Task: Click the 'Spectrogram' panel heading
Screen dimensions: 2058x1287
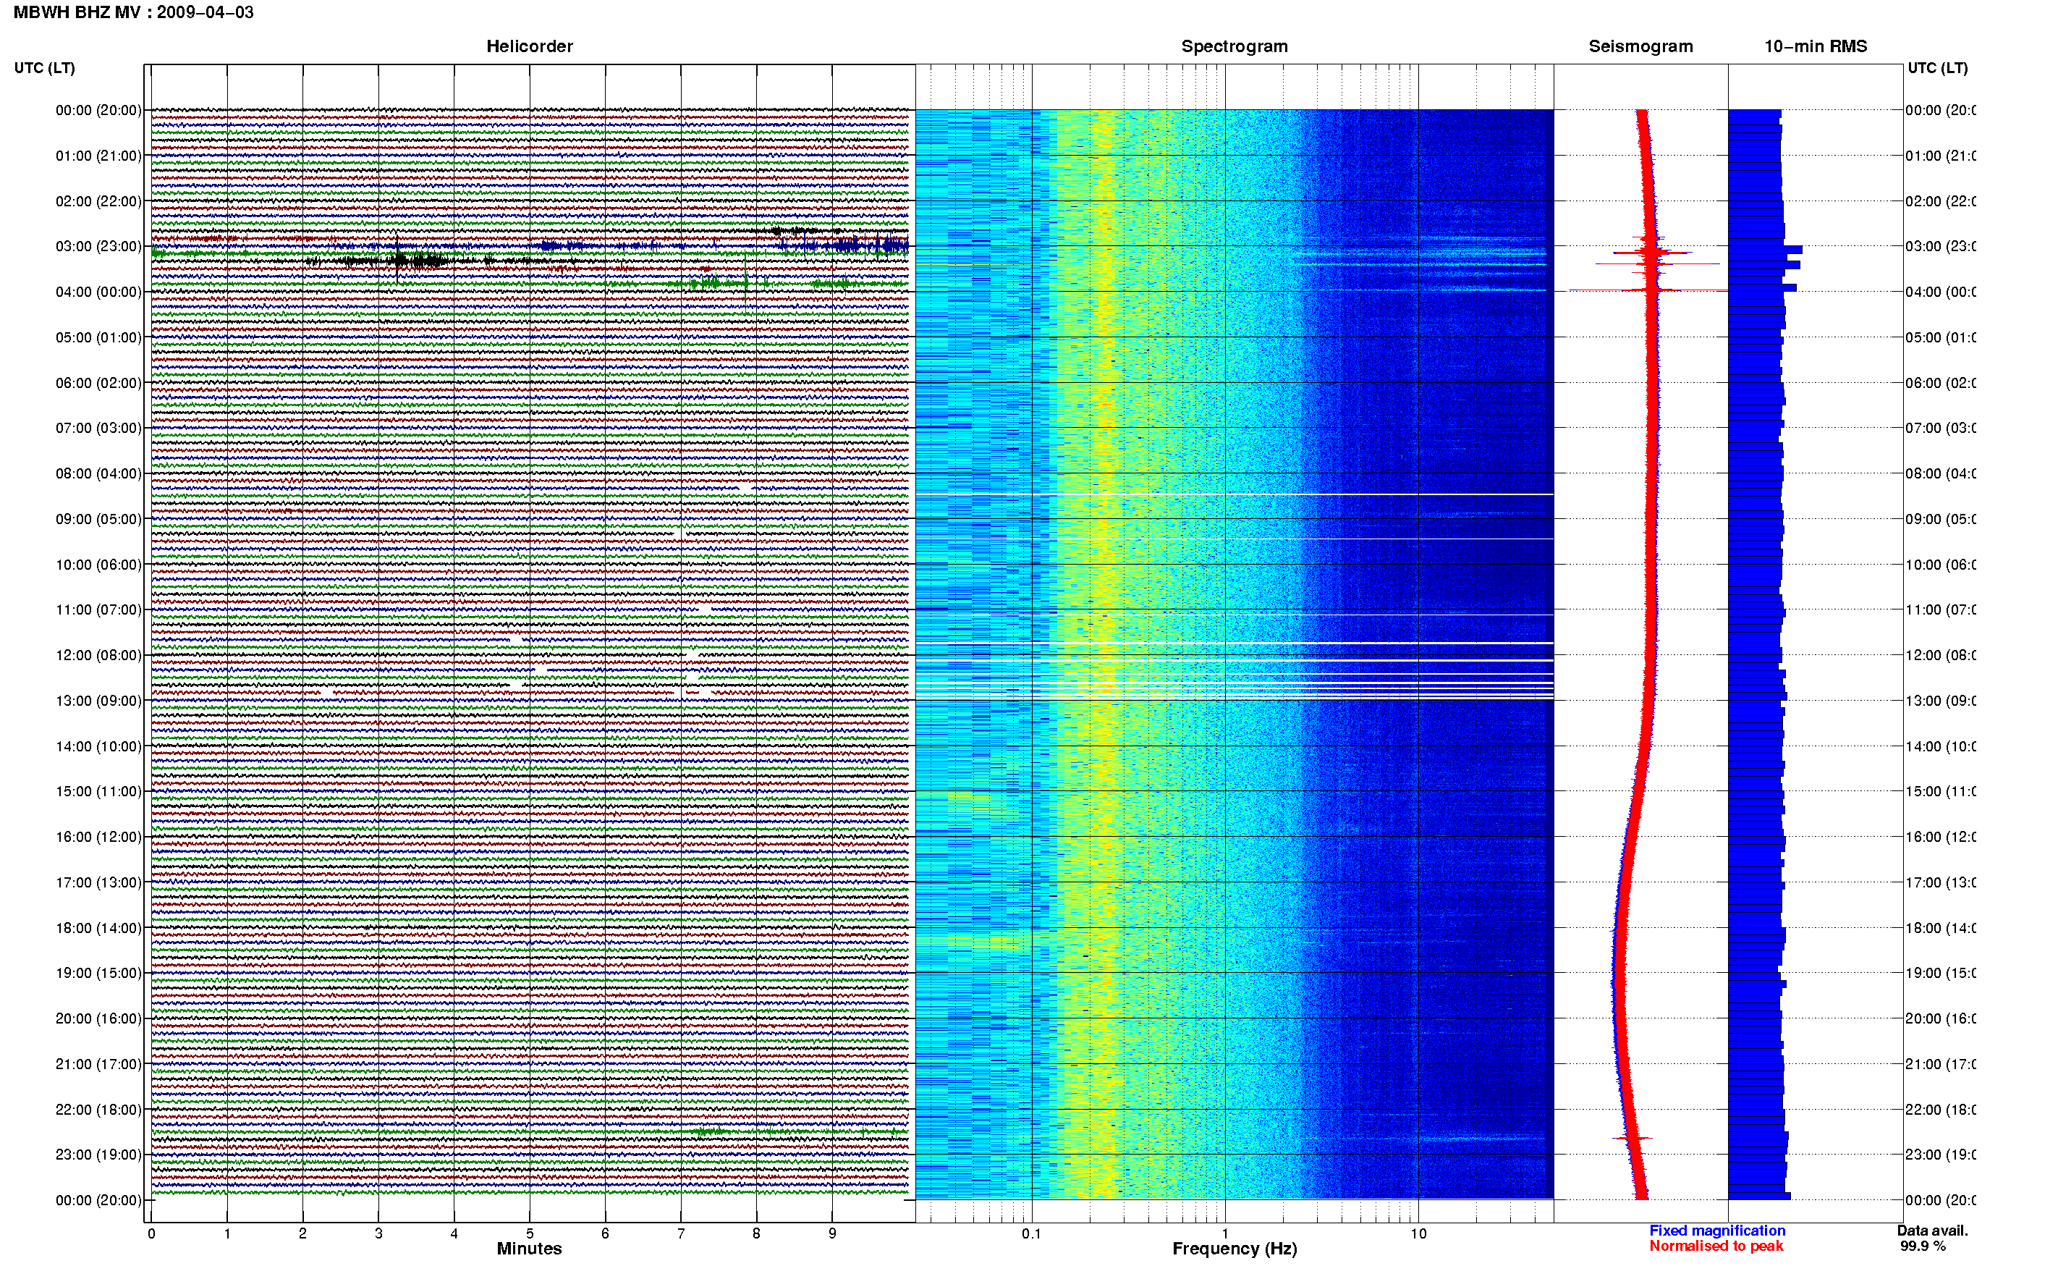Action: 1235,46
